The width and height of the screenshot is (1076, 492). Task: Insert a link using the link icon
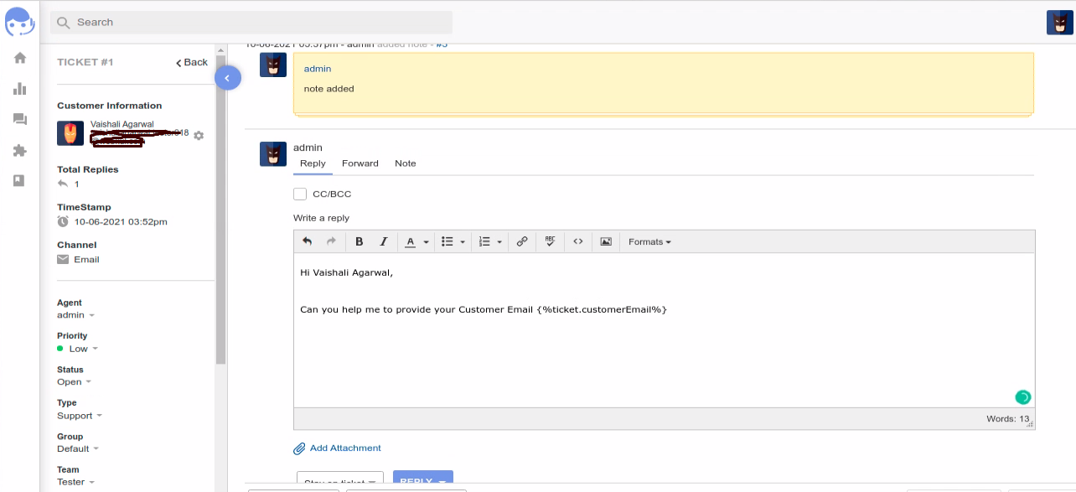tap(521, 241)
